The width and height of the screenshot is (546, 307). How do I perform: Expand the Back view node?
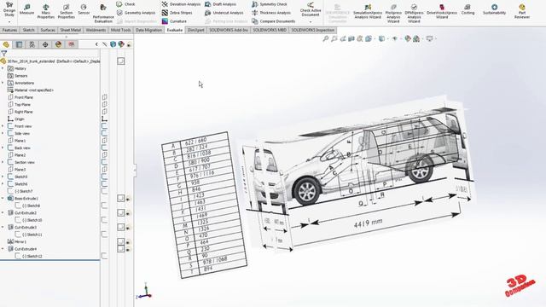click(x=3, y=148)
